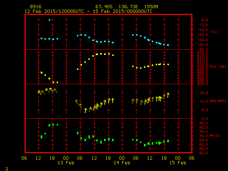Click the 70.0 humidity tick label
This screenshot has height=171, width=228.
203,136
